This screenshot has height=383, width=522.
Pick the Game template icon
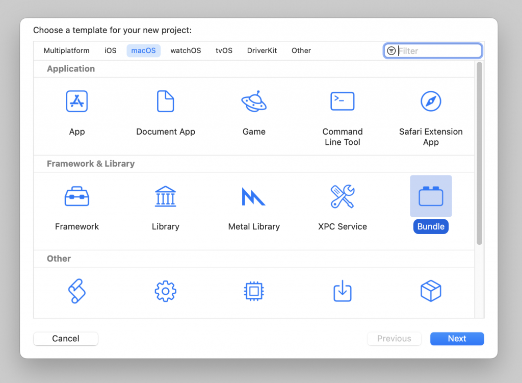tap(254, 101)
